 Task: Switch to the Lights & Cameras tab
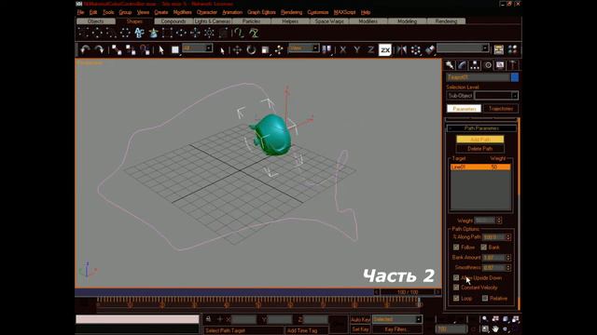point(213,21)
